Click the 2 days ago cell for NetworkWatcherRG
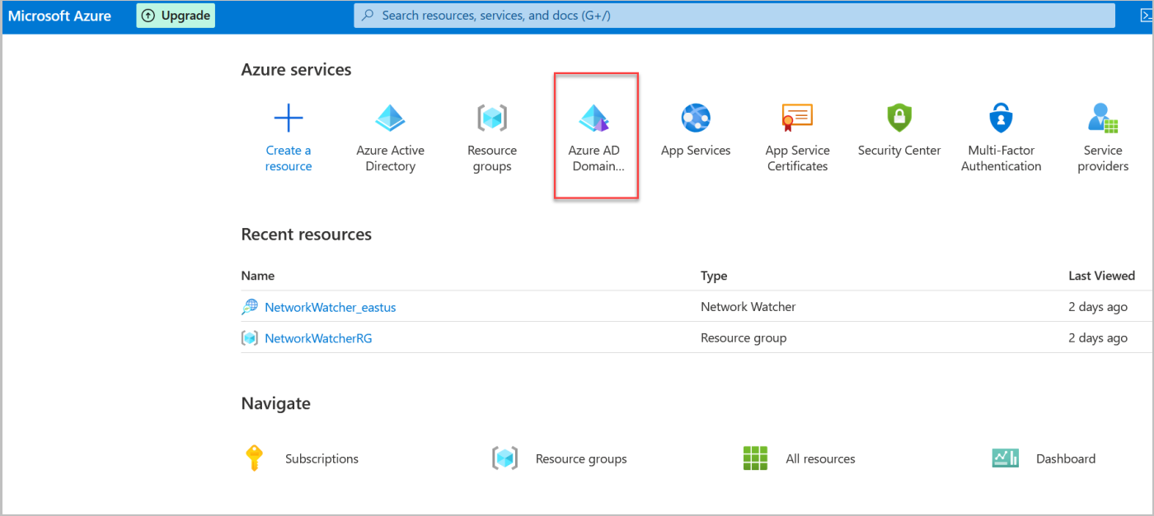1154x516 pixels. [1098, 337]
